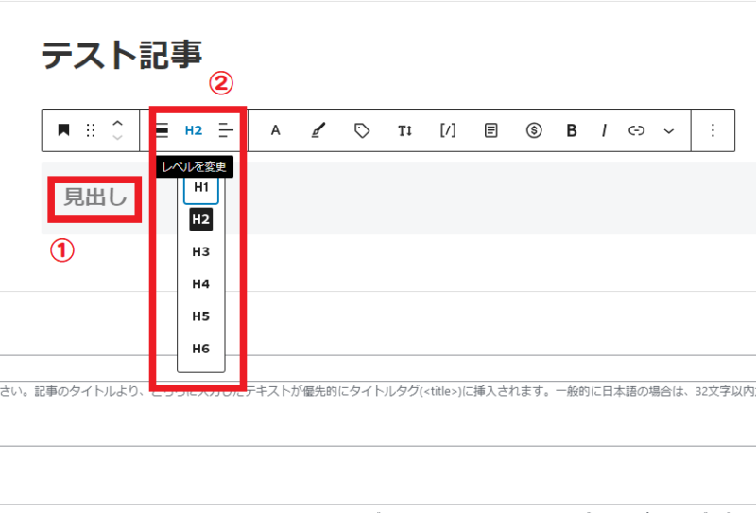Click the document icon in the block toolbar
The image size is (756, 513).
(x=490, y=130)
